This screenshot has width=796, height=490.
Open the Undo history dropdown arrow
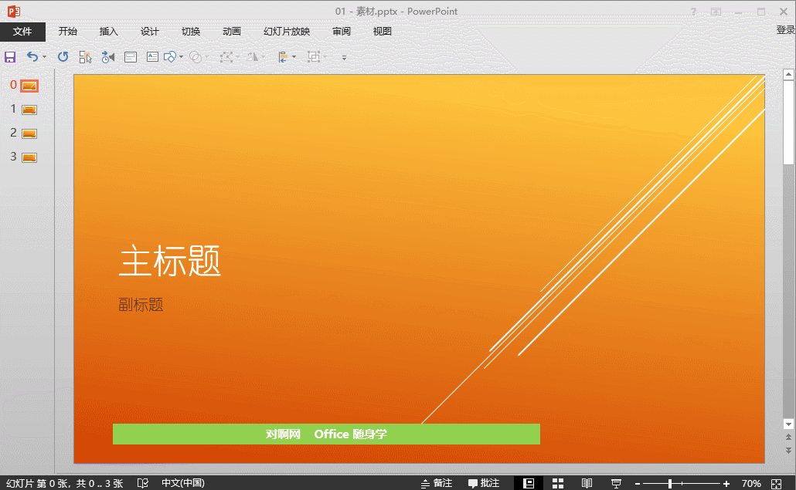tap(44, 57)
